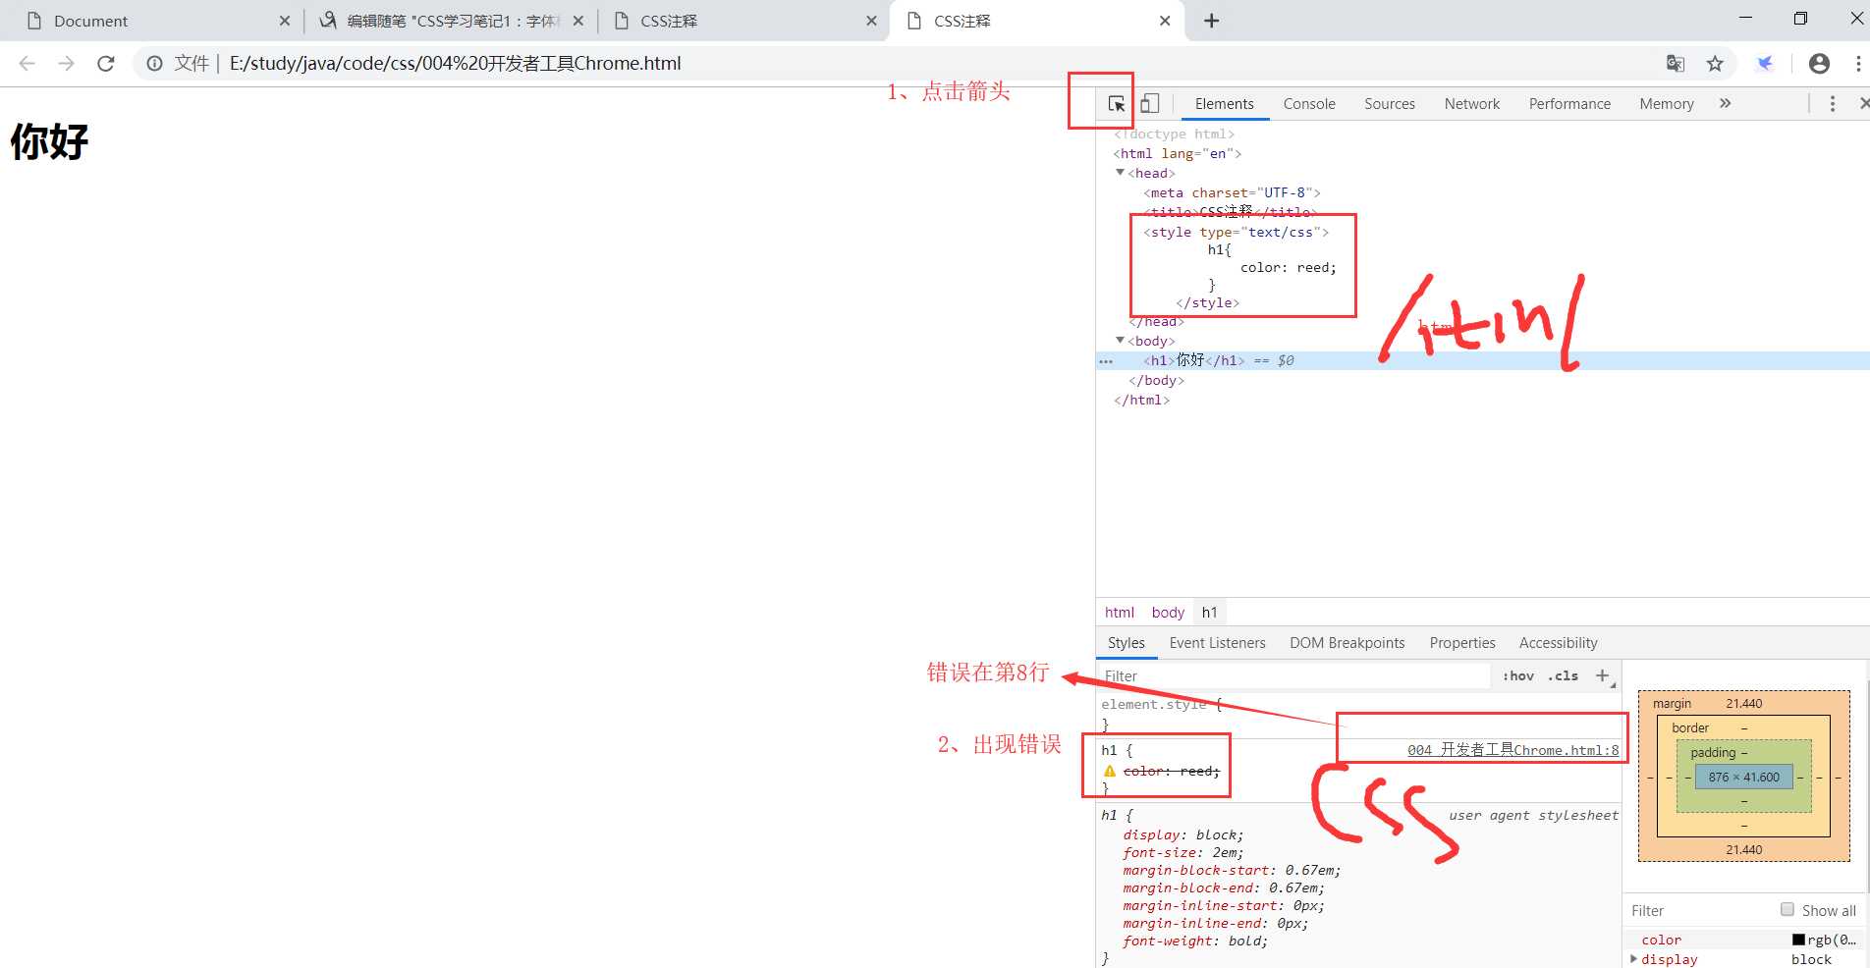Switch to the Sources tab
This screenshot has width=1870, height=968.
pyautogui.click(x=1390, y=103)
